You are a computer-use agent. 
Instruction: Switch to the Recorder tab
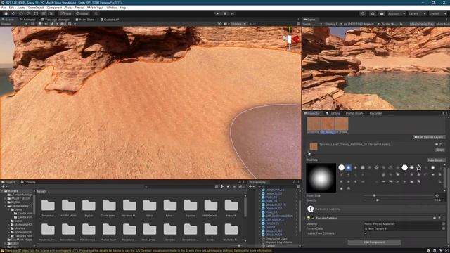click(375, 113)
